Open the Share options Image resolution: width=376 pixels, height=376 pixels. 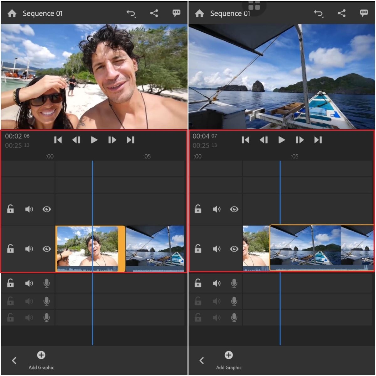tap(154, 13)
